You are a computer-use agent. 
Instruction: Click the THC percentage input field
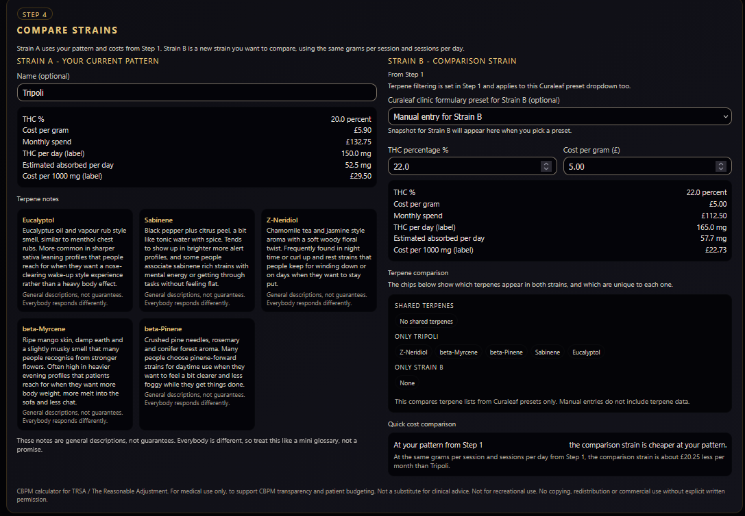472,166
